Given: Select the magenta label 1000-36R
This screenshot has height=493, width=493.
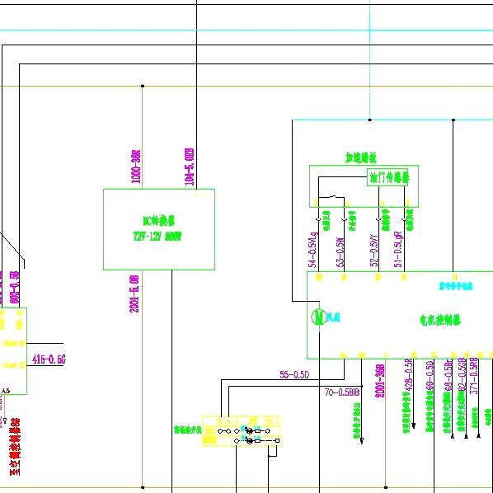Looking at the screenshot, I should [135, 167].
